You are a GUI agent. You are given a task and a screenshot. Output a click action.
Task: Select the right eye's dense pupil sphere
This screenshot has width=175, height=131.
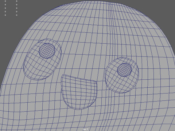pyautogui.click(x=124, y=70)
